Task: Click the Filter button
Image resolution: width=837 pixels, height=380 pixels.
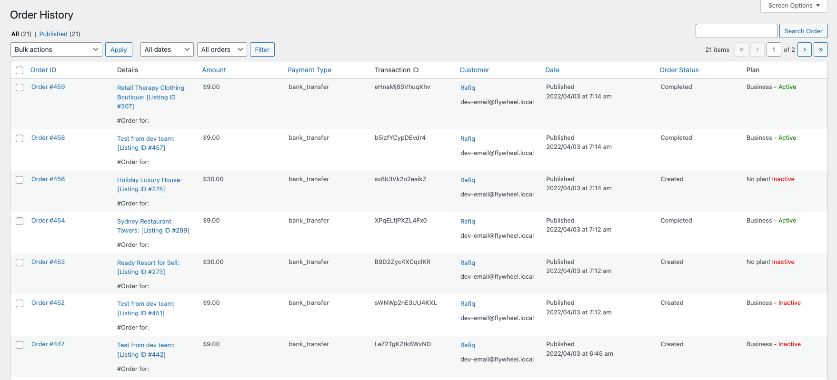Action: click(262, 49)
